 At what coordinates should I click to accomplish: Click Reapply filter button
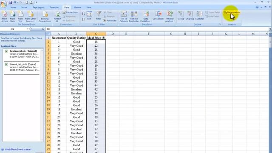[x=109, y=17]
